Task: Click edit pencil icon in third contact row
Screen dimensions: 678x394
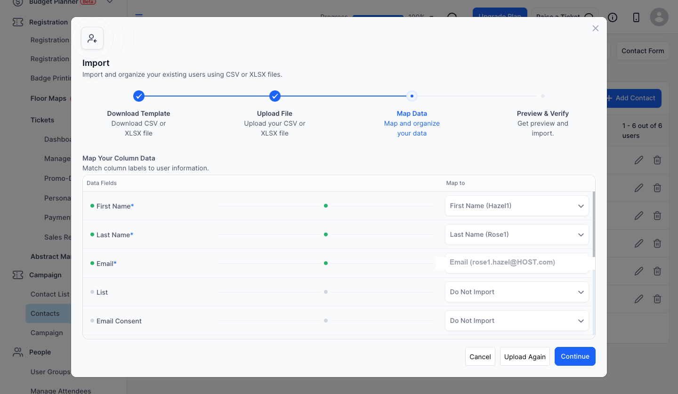Action: click(639, 216)
